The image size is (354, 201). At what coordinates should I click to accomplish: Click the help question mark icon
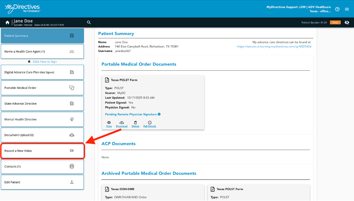pyautogui.click(x=337, y=9)
